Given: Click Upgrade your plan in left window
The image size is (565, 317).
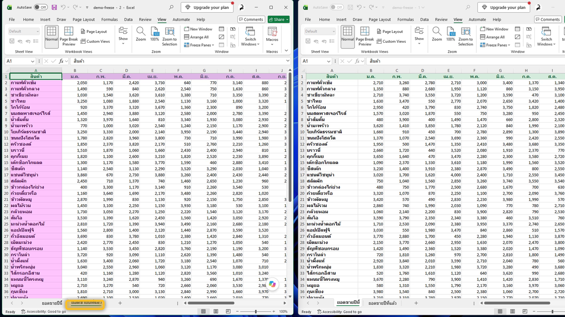Looking at the screenshot, I should coord(207,8).
